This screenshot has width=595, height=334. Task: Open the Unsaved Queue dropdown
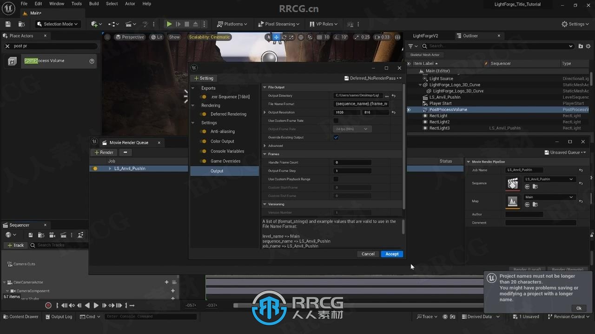(565, 152)
